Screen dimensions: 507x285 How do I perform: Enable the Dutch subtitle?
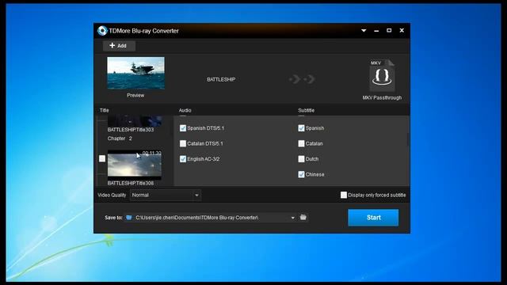pyautogui.click(x=301, y=159)
